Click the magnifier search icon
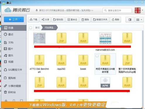The height and width of the screenshot is (109, 145). point(106,10)
